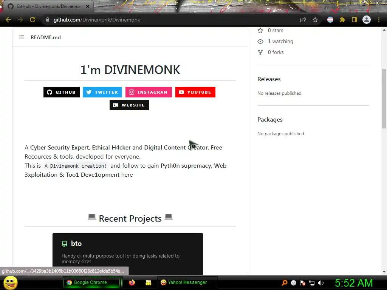The height and width of the screenshot is (290, 387).
Task: Click the page scrollbar thumb
Action: [384, 98]
